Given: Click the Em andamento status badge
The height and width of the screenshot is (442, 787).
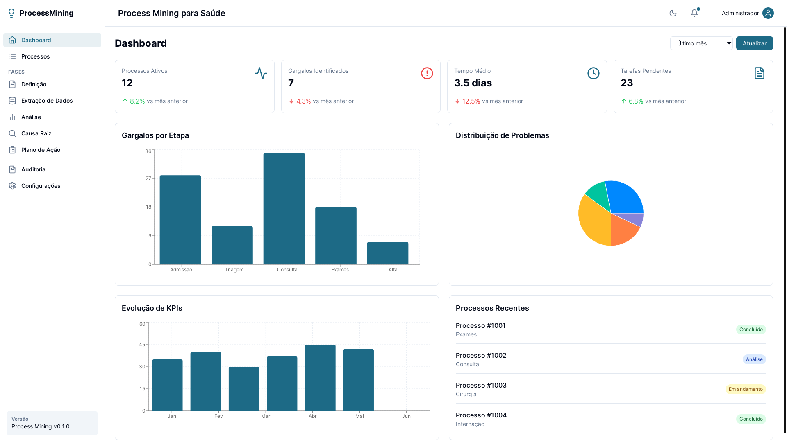Looking at the screenshot, I should coord(746,389).
